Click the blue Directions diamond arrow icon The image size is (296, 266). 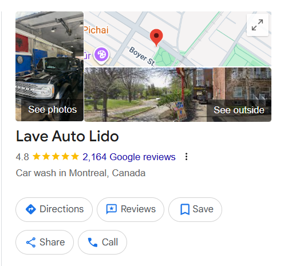[x=31, y=209]
